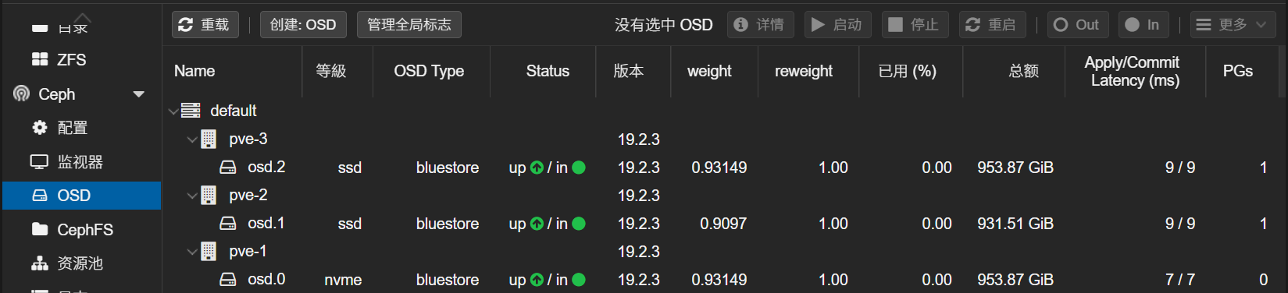This screenshot has height=293, width=1288.
Task: Sort by 总额 column header
Action: click(1014, 71)
